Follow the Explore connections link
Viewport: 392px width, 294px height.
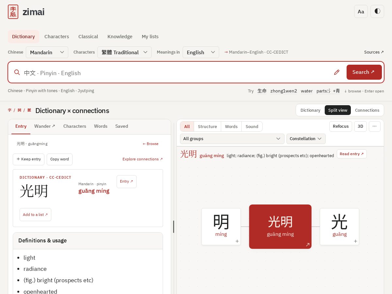(x=143, y=159)
